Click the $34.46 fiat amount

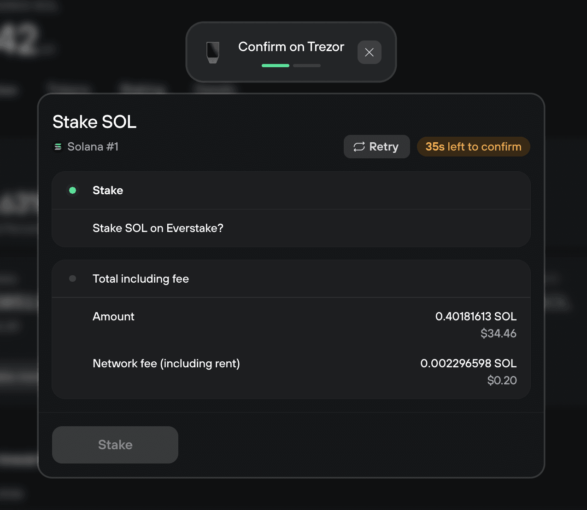coord(498,334)
